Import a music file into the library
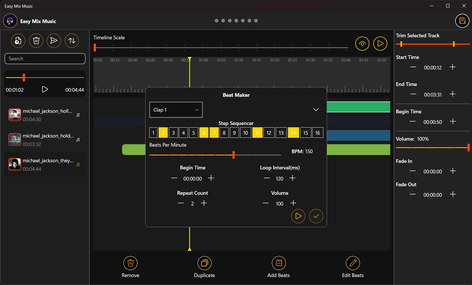This screenshot has height=285, width=472. point(18,41)
